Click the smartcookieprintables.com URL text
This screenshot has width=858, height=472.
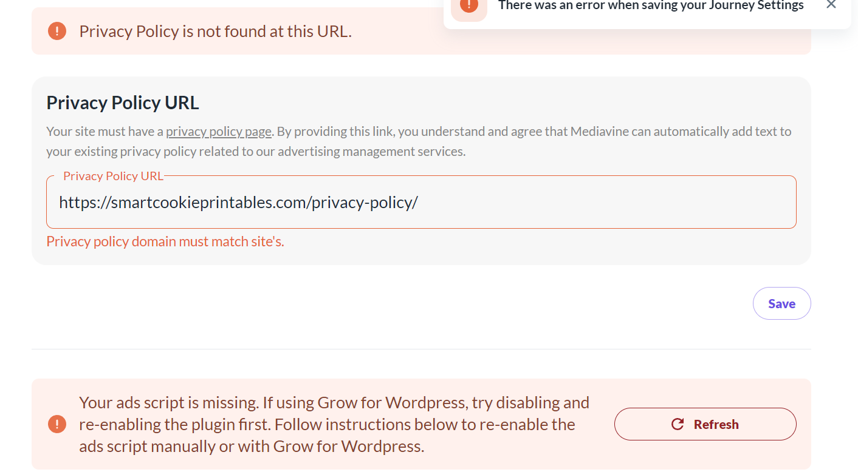(238, 203)
